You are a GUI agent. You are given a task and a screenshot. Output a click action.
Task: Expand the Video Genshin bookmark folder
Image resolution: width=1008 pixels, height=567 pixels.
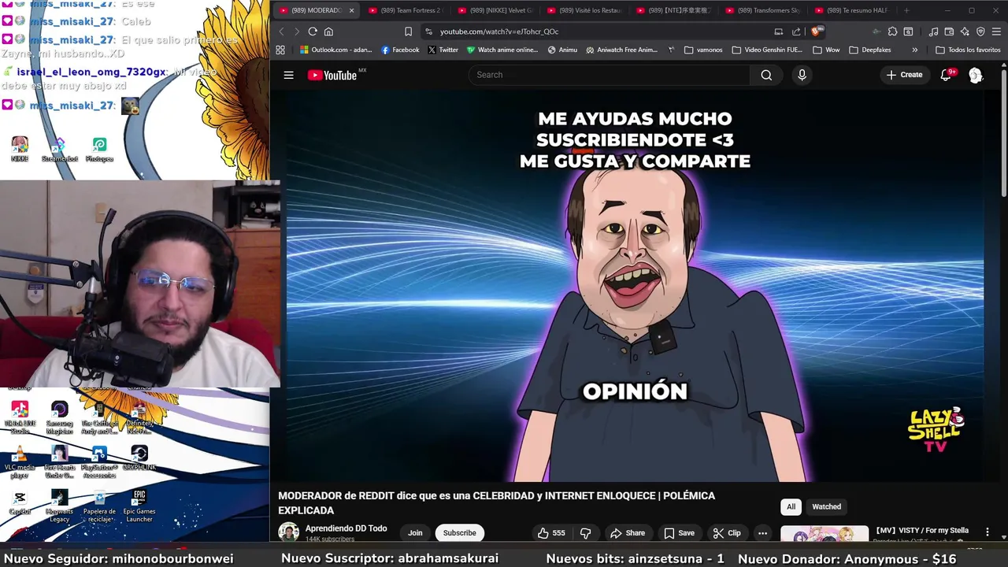[767, 50]
